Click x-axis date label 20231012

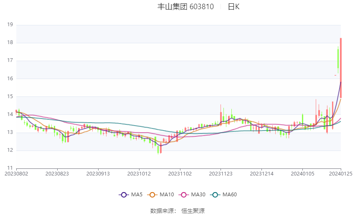(139, 174)
